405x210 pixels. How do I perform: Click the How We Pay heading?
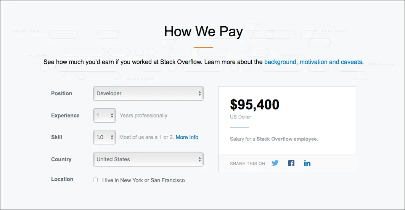[203, 31]
